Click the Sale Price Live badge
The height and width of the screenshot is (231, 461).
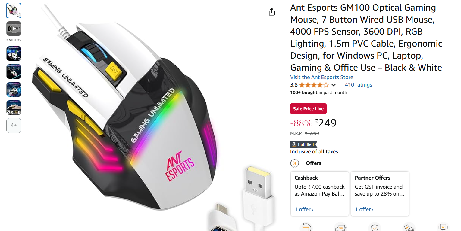click(x=308, y=108)
